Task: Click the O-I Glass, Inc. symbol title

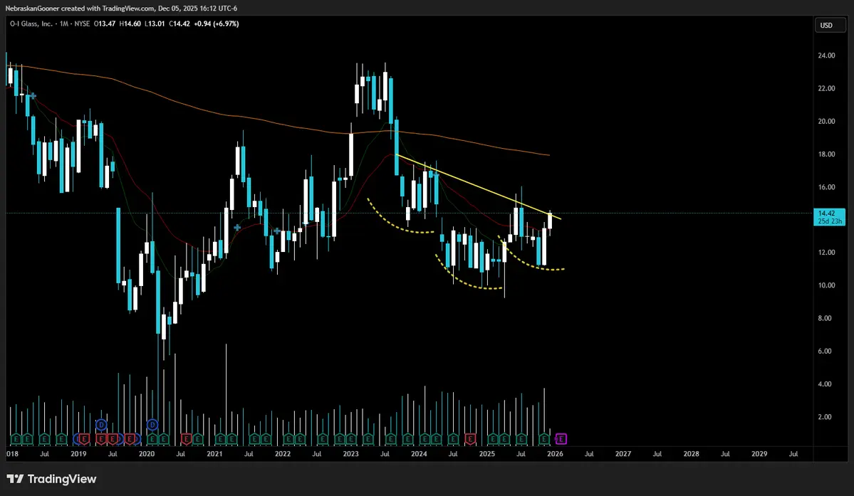Action: [31, 24]
